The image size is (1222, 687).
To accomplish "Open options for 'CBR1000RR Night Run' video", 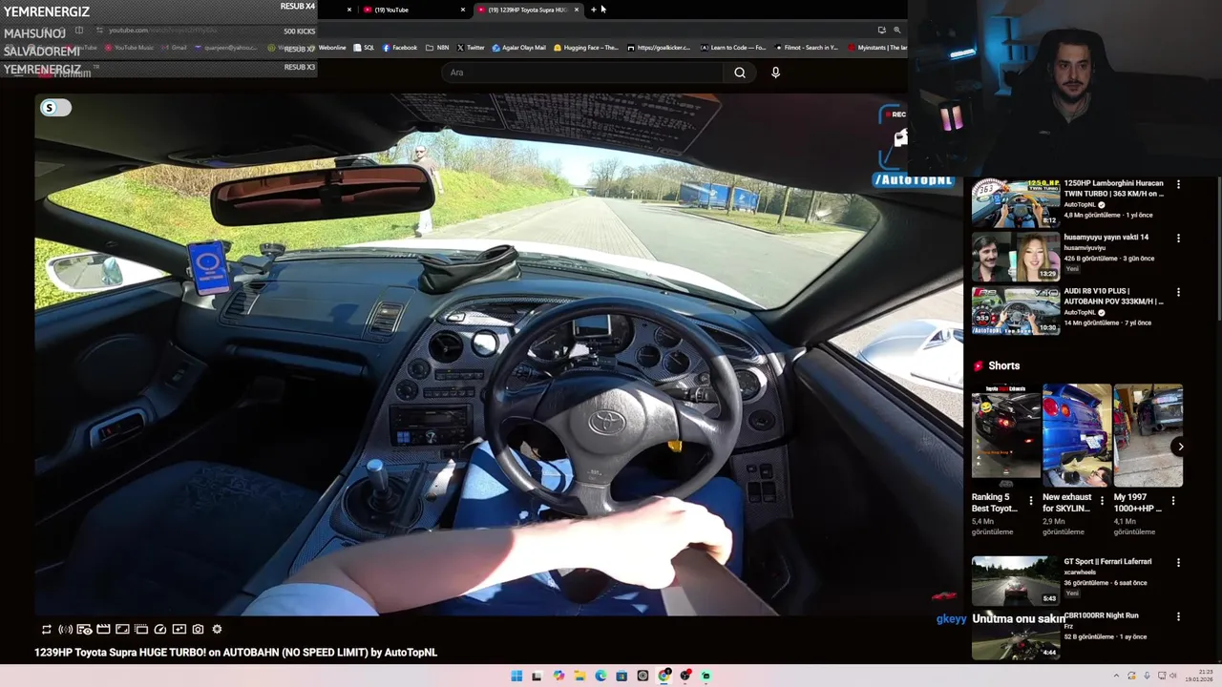I will (x=1178, y=617).
